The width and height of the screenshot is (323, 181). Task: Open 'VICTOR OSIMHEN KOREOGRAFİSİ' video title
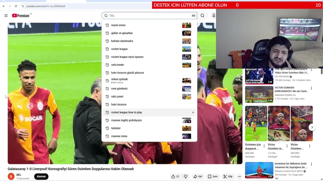point(291,89)
